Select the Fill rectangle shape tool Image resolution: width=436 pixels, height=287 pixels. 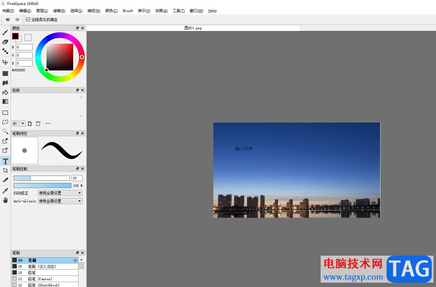[5, 74]
